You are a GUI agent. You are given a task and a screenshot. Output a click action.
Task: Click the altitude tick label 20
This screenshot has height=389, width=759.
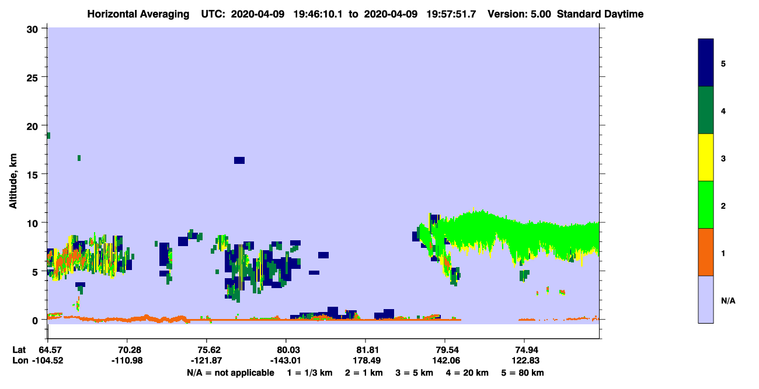tap(34, 125)
